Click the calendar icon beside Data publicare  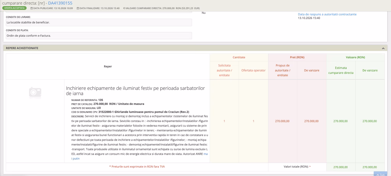coord(31,8)
